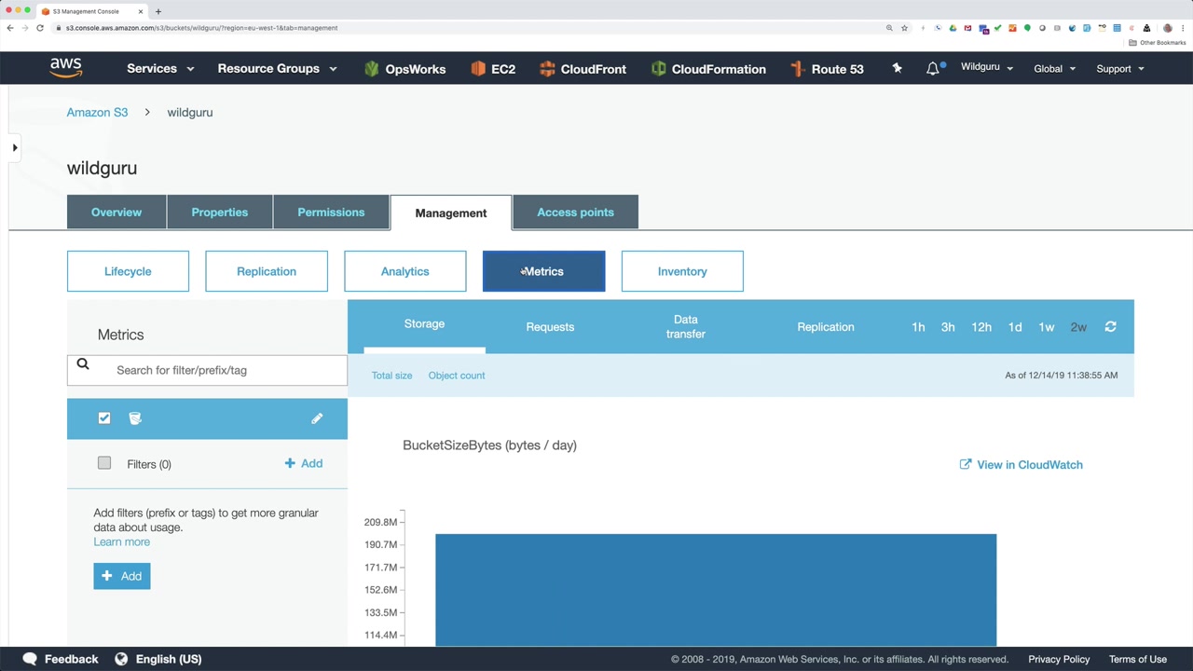This screenshot has height=671, width=1193.
Task: Bookmark this page with the star icon
Action: 904,28
